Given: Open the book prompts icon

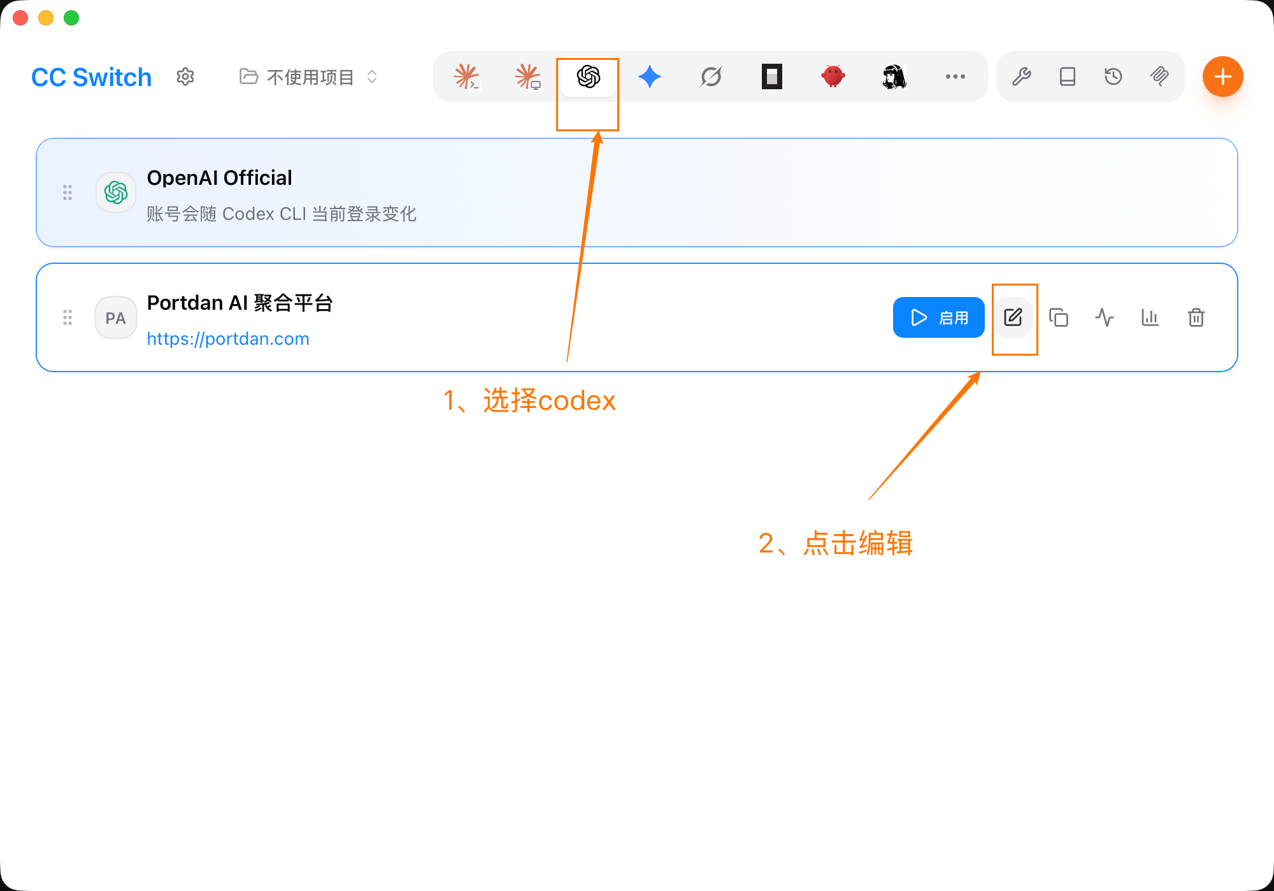Looking at the screenshot, I should coord(1068,76).
